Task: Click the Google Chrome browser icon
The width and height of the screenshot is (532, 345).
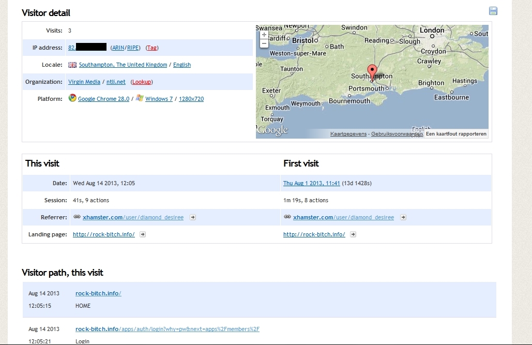Action: (72, 98)
